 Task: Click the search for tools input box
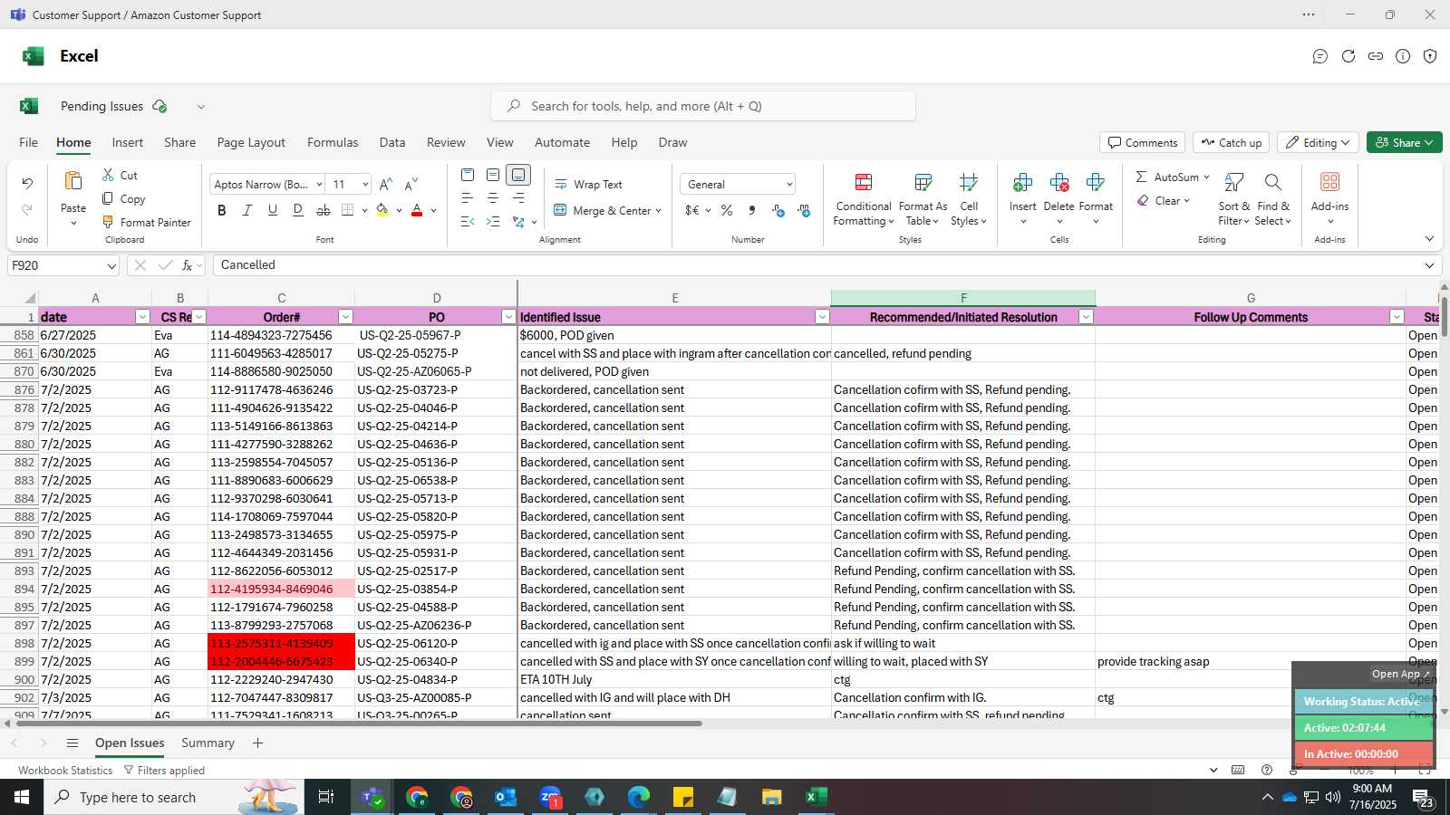tap(703, 106)
